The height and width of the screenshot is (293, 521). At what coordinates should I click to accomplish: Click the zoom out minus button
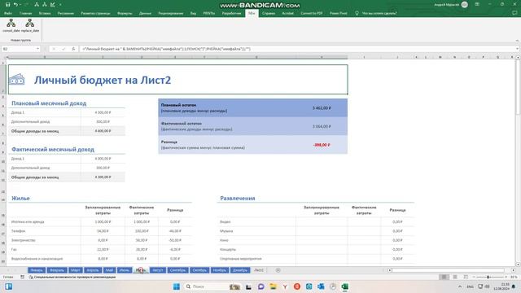coord(474,277)
